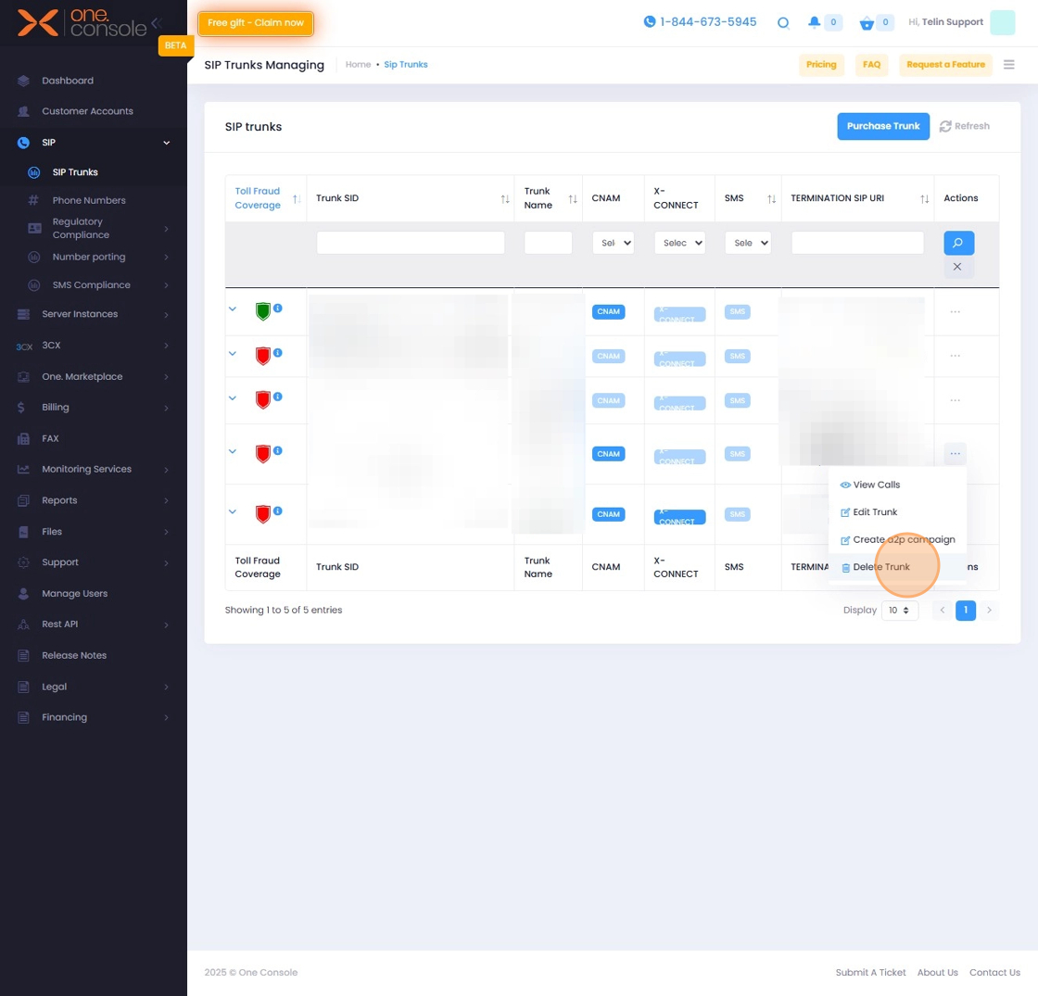Toggle the CNAM badge in the first row
The image size is (1038, 996).
click(608, 311)
